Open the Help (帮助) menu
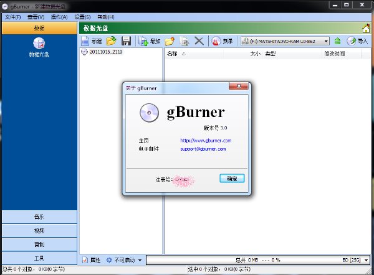The height and width of the screenshot is (275, 374). tap(106, 17)
